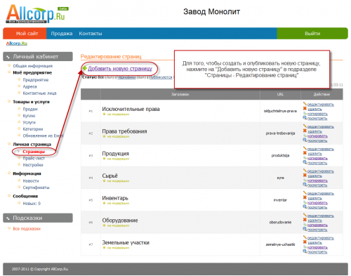Viewport: 351px width, 276px height.
Task: Select Страницы under Личная страница
Action: [34, 152]
